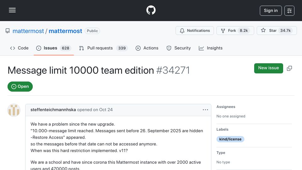Click the Public repository badge
Image resolution: width=302 pixels, height=170 pixels.
coord(92,31)
